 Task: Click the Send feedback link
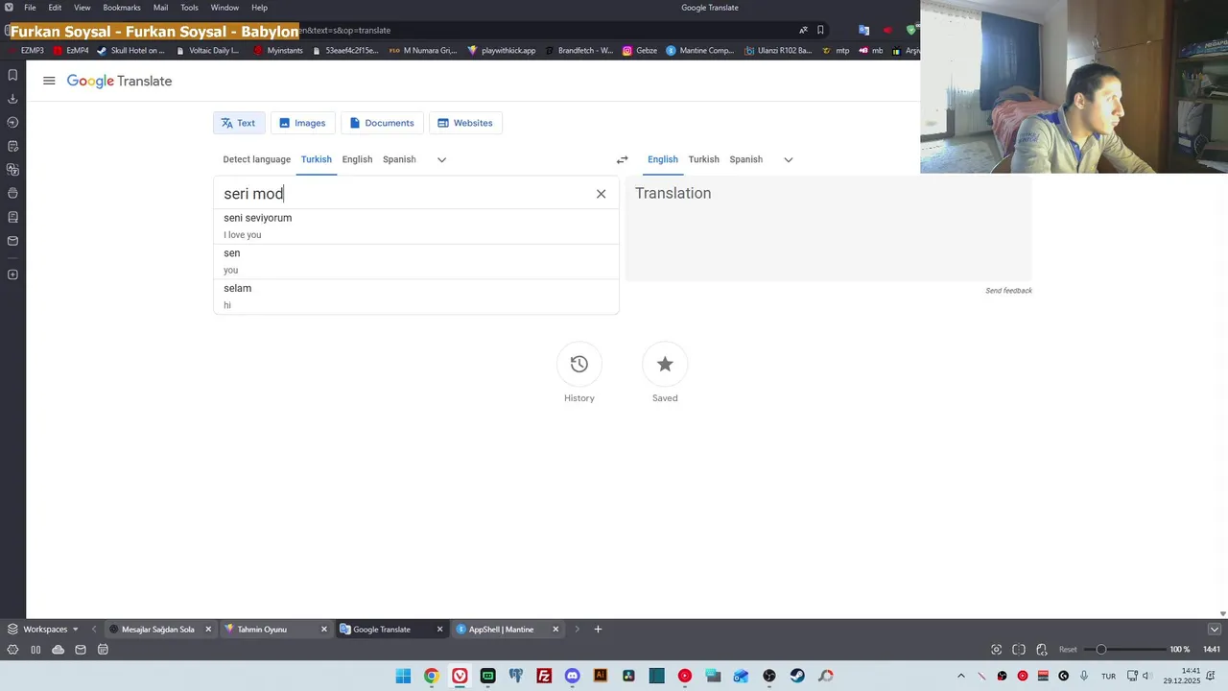click(1008, 291)
